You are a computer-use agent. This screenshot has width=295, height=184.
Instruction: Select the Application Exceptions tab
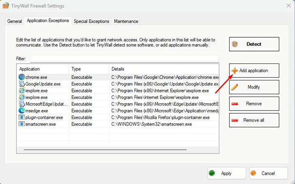point(48,21)
